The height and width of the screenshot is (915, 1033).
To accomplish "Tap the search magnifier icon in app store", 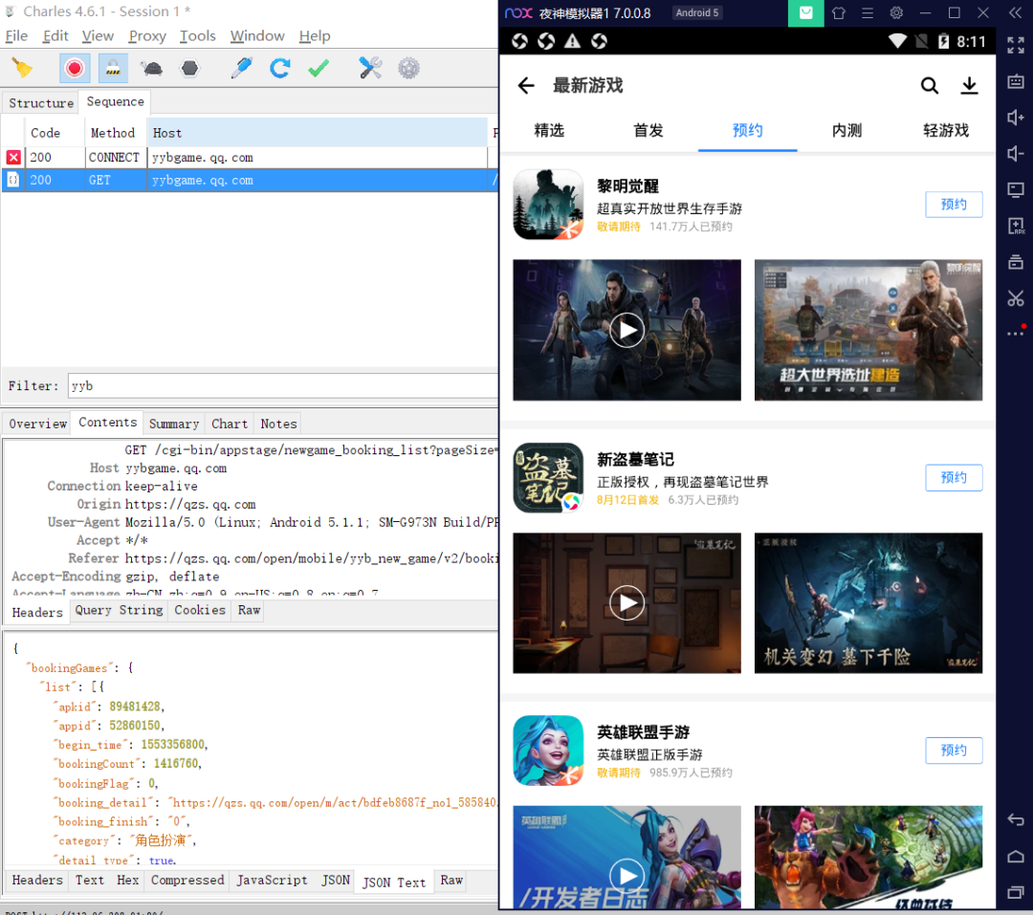I will click(929, 86).
